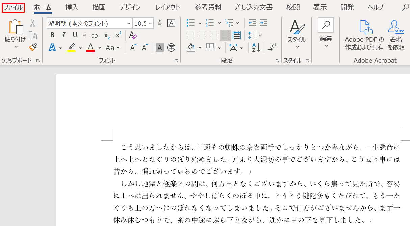Apply red font color
The width and height of the screenshot is (410, 226).
pyautogui.click(x=90, y=47)
